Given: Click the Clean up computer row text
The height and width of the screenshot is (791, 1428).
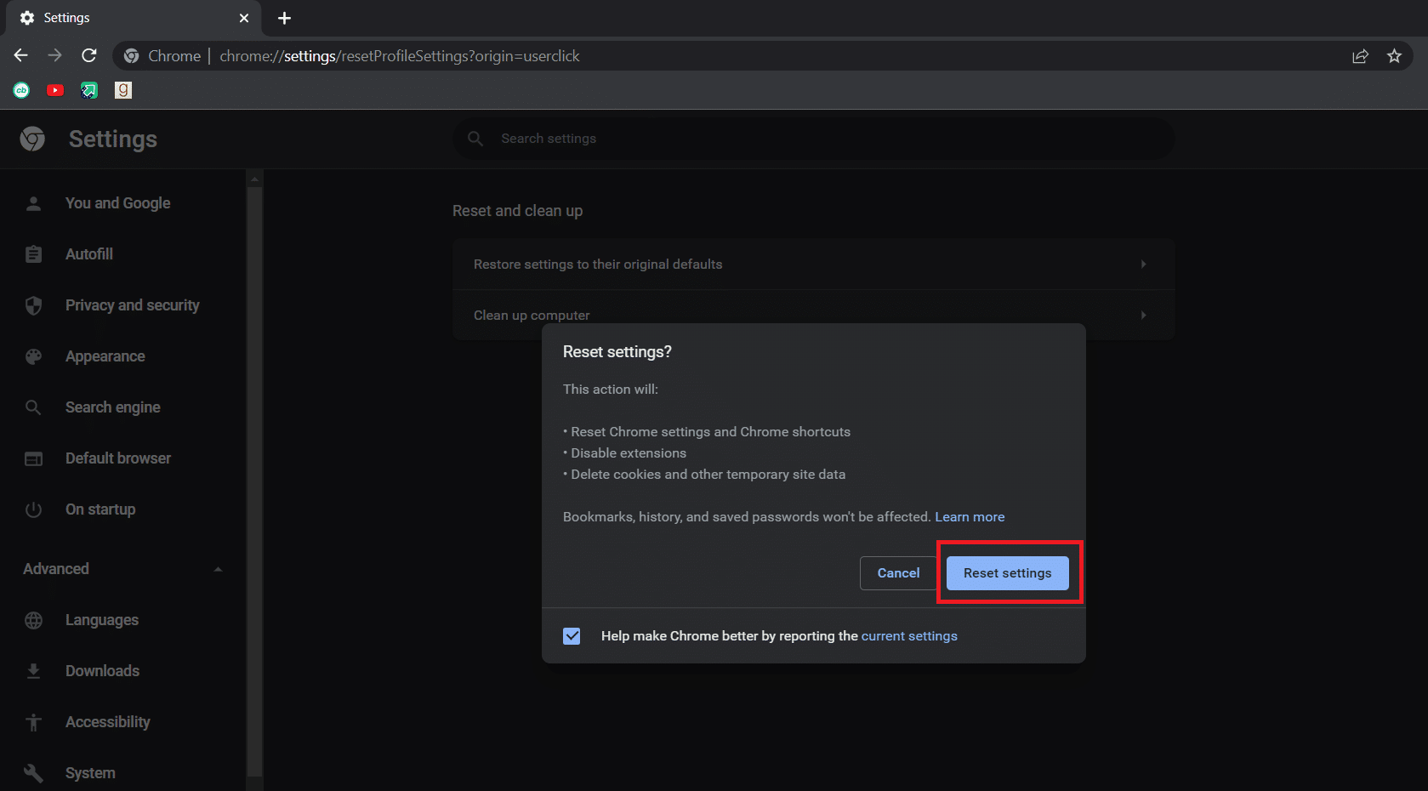Looking at the screenshot, I should coord(532,316).
